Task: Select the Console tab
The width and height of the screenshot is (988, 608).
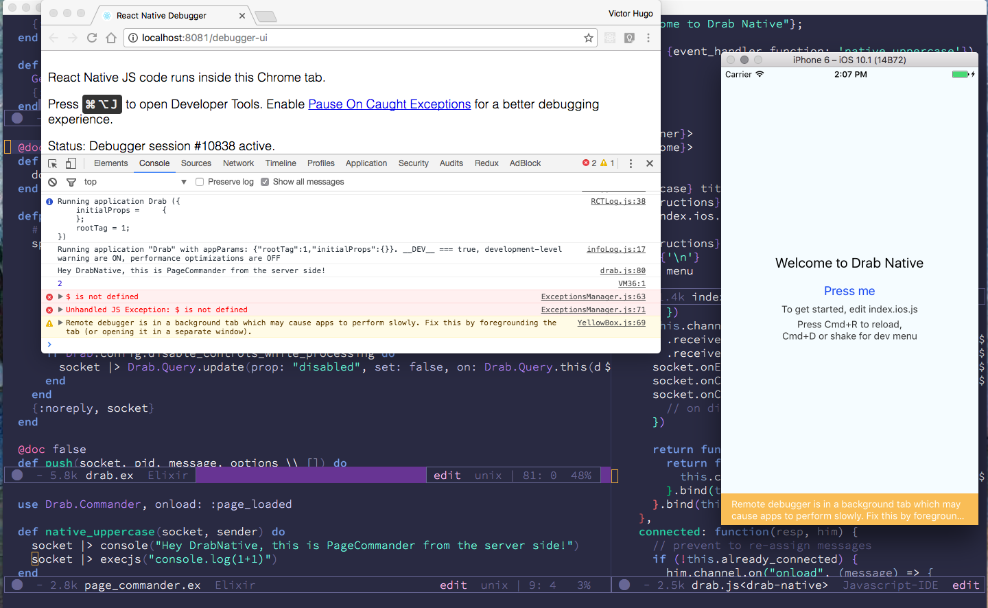Action: [154, 163]
